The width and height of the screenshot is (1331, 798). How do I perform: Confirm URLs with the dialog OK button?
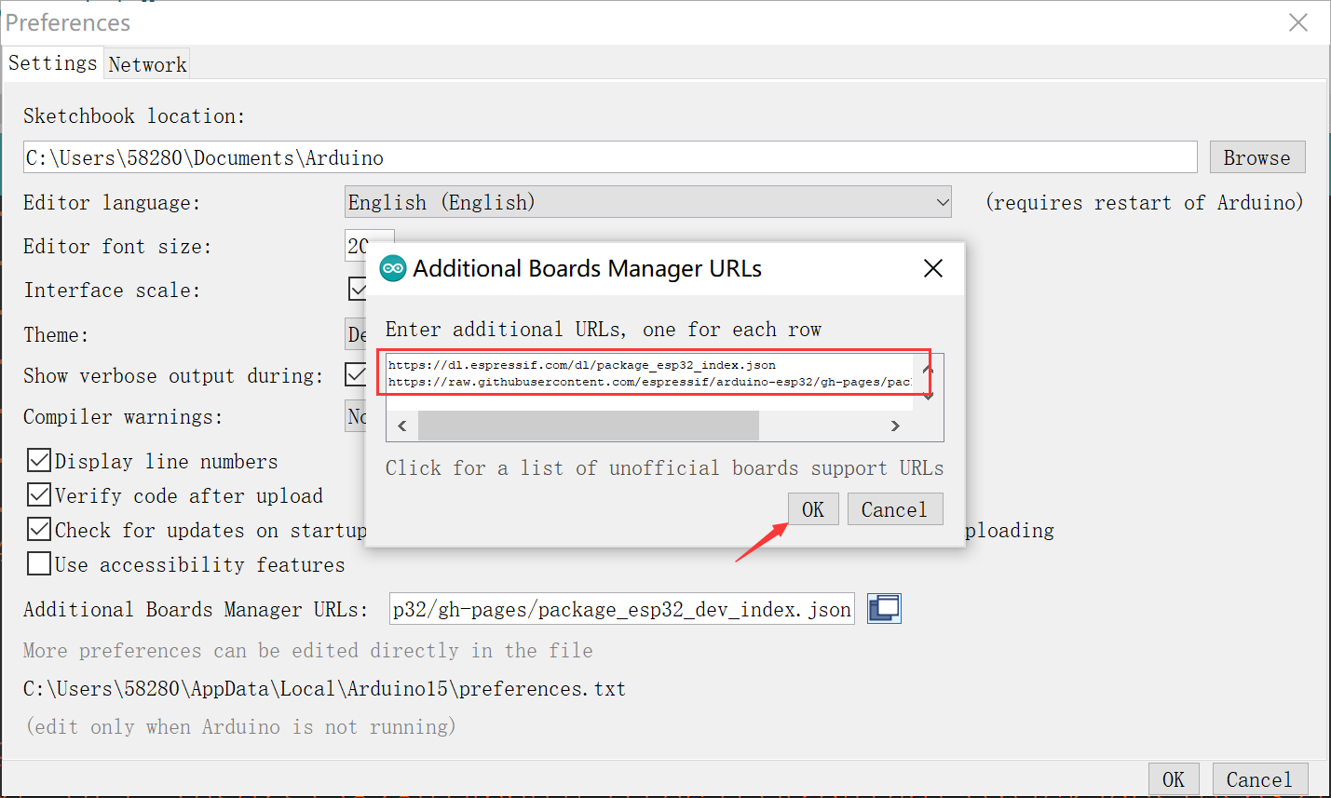(813, 509)
